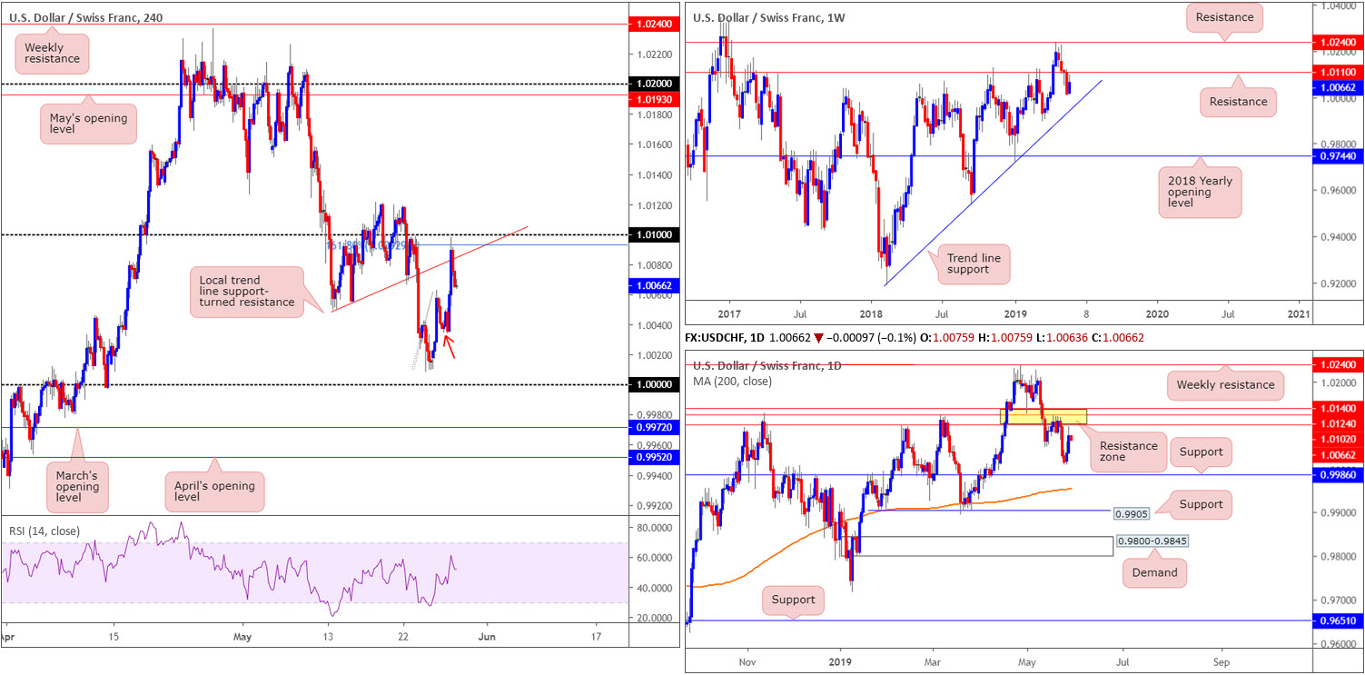Select the blue 0.99860 price label

click(x=1340, y=475)
